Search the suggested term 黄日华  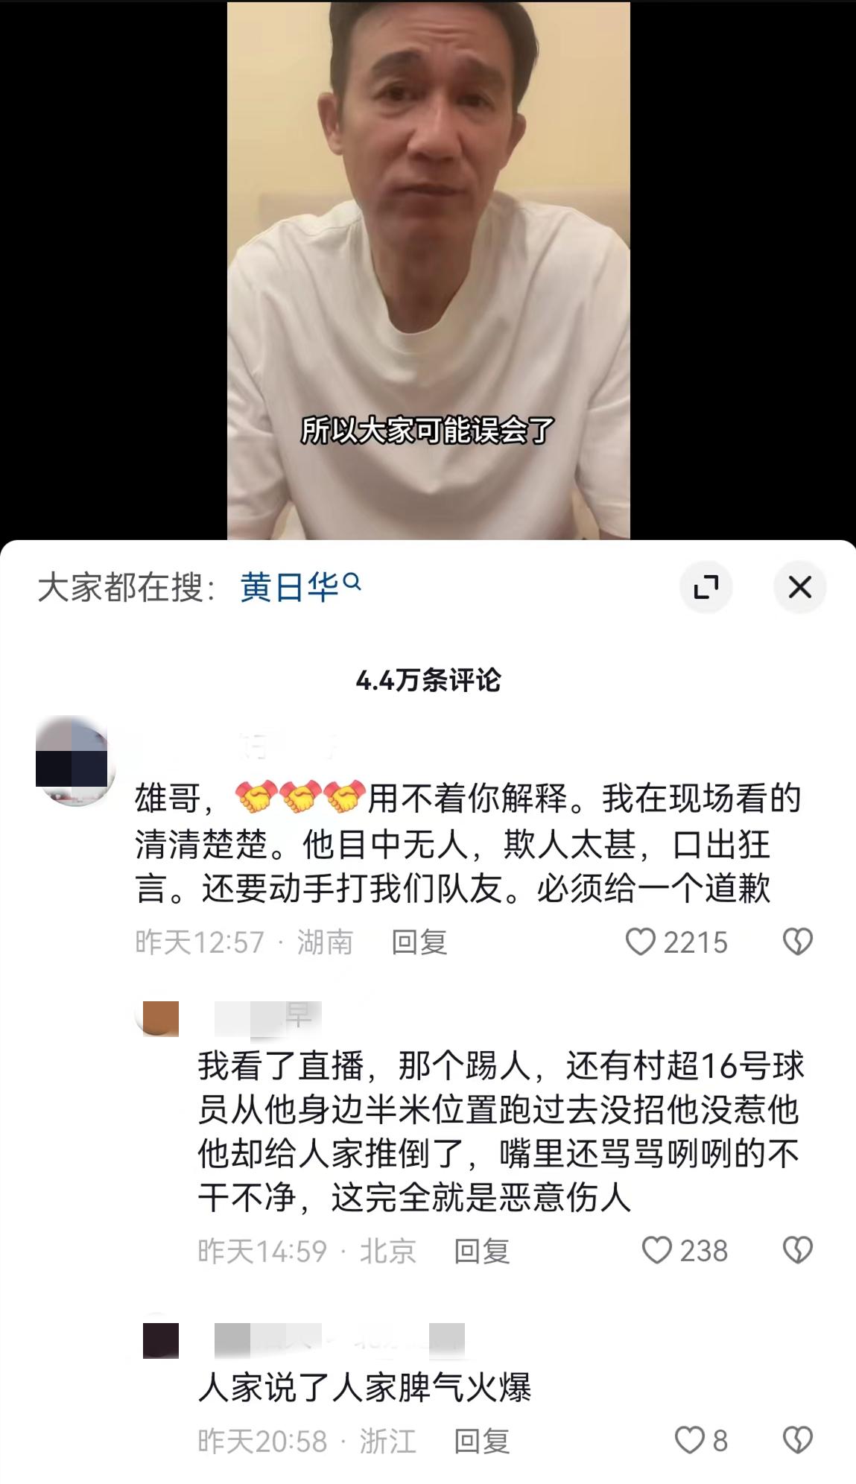click(x=291, y=587)
